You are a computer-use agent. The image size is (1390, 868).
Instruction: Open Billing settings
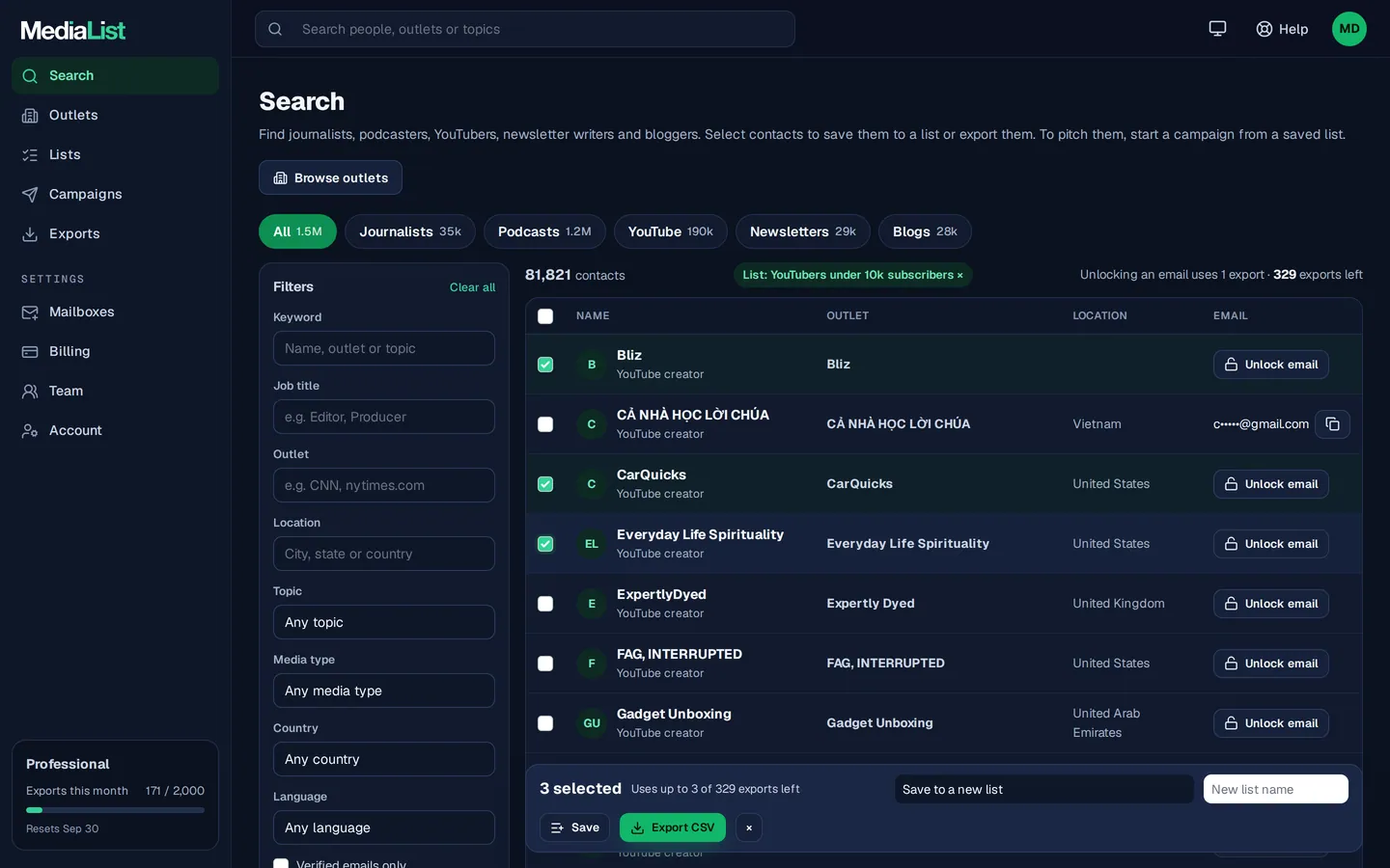point(115,352)
